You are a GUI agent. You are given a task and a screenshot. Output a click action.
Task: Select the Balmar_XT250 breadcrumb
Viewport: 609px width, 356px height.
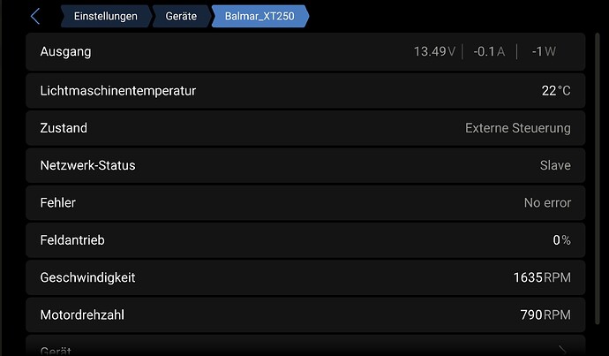[x=259, y=16]
